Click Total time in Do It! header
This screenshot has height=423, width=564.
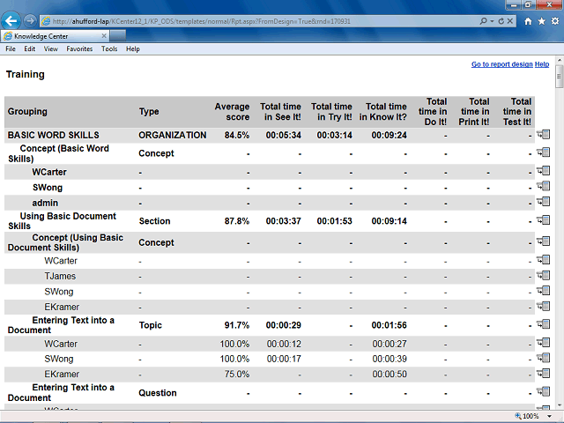tap(433, 112)
